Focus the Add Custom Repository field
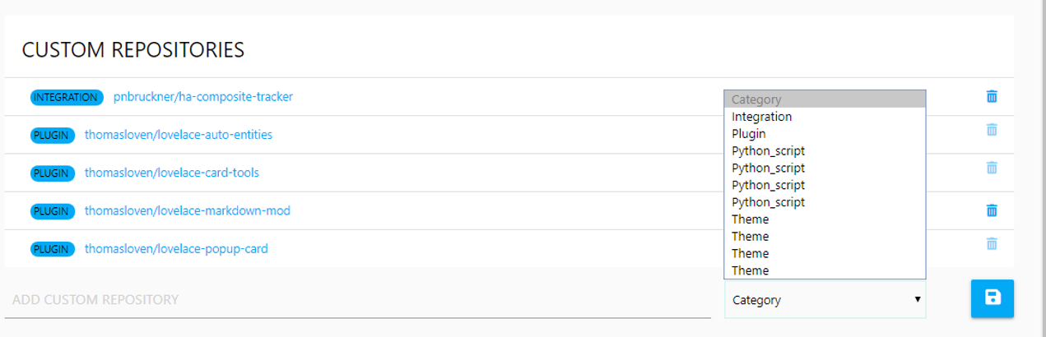 coord(357,300)
